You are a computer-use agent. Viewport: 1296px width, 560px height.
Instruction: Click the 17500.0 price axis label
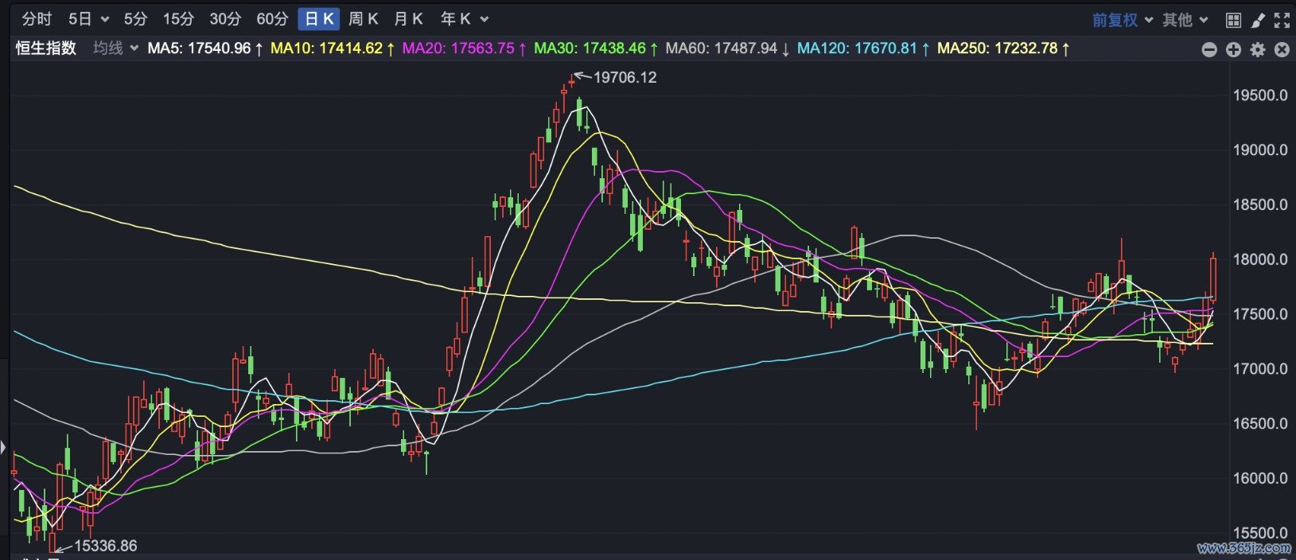point(1260,315)
